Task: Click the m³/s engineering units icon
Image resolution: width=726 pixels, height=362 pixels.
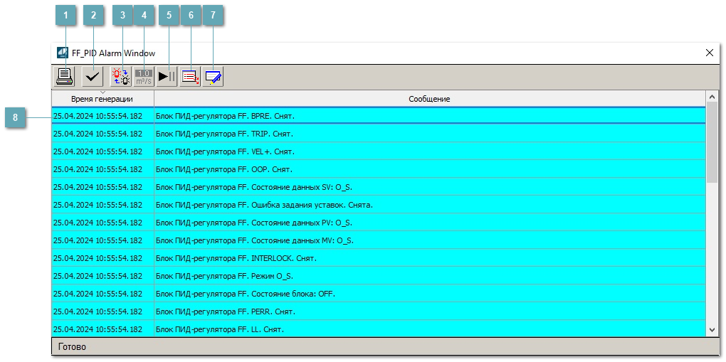Action: [144, 76]
